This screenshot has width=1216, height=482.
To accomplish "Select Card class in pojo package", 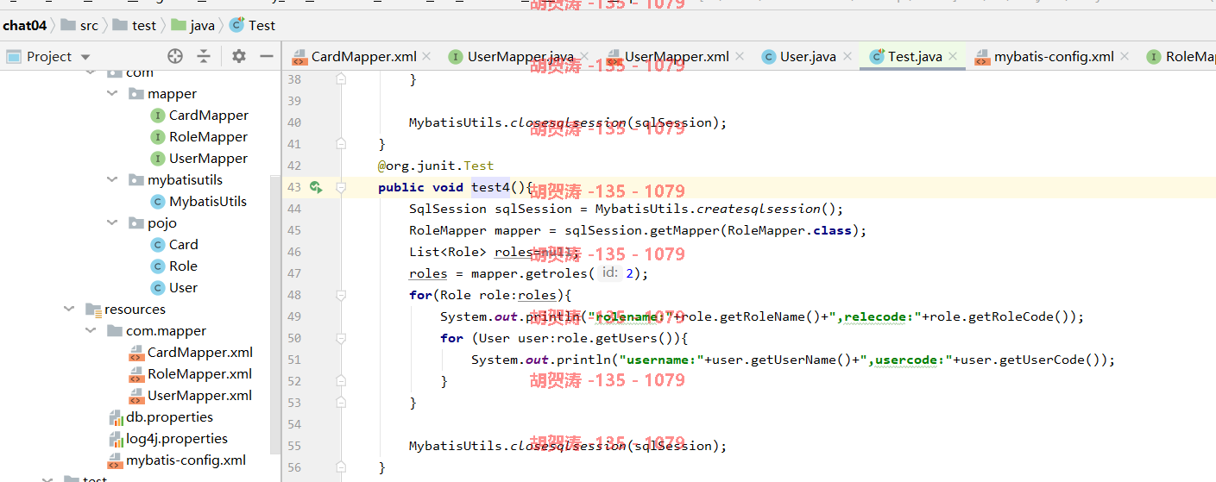I will [x=174, y=245].
